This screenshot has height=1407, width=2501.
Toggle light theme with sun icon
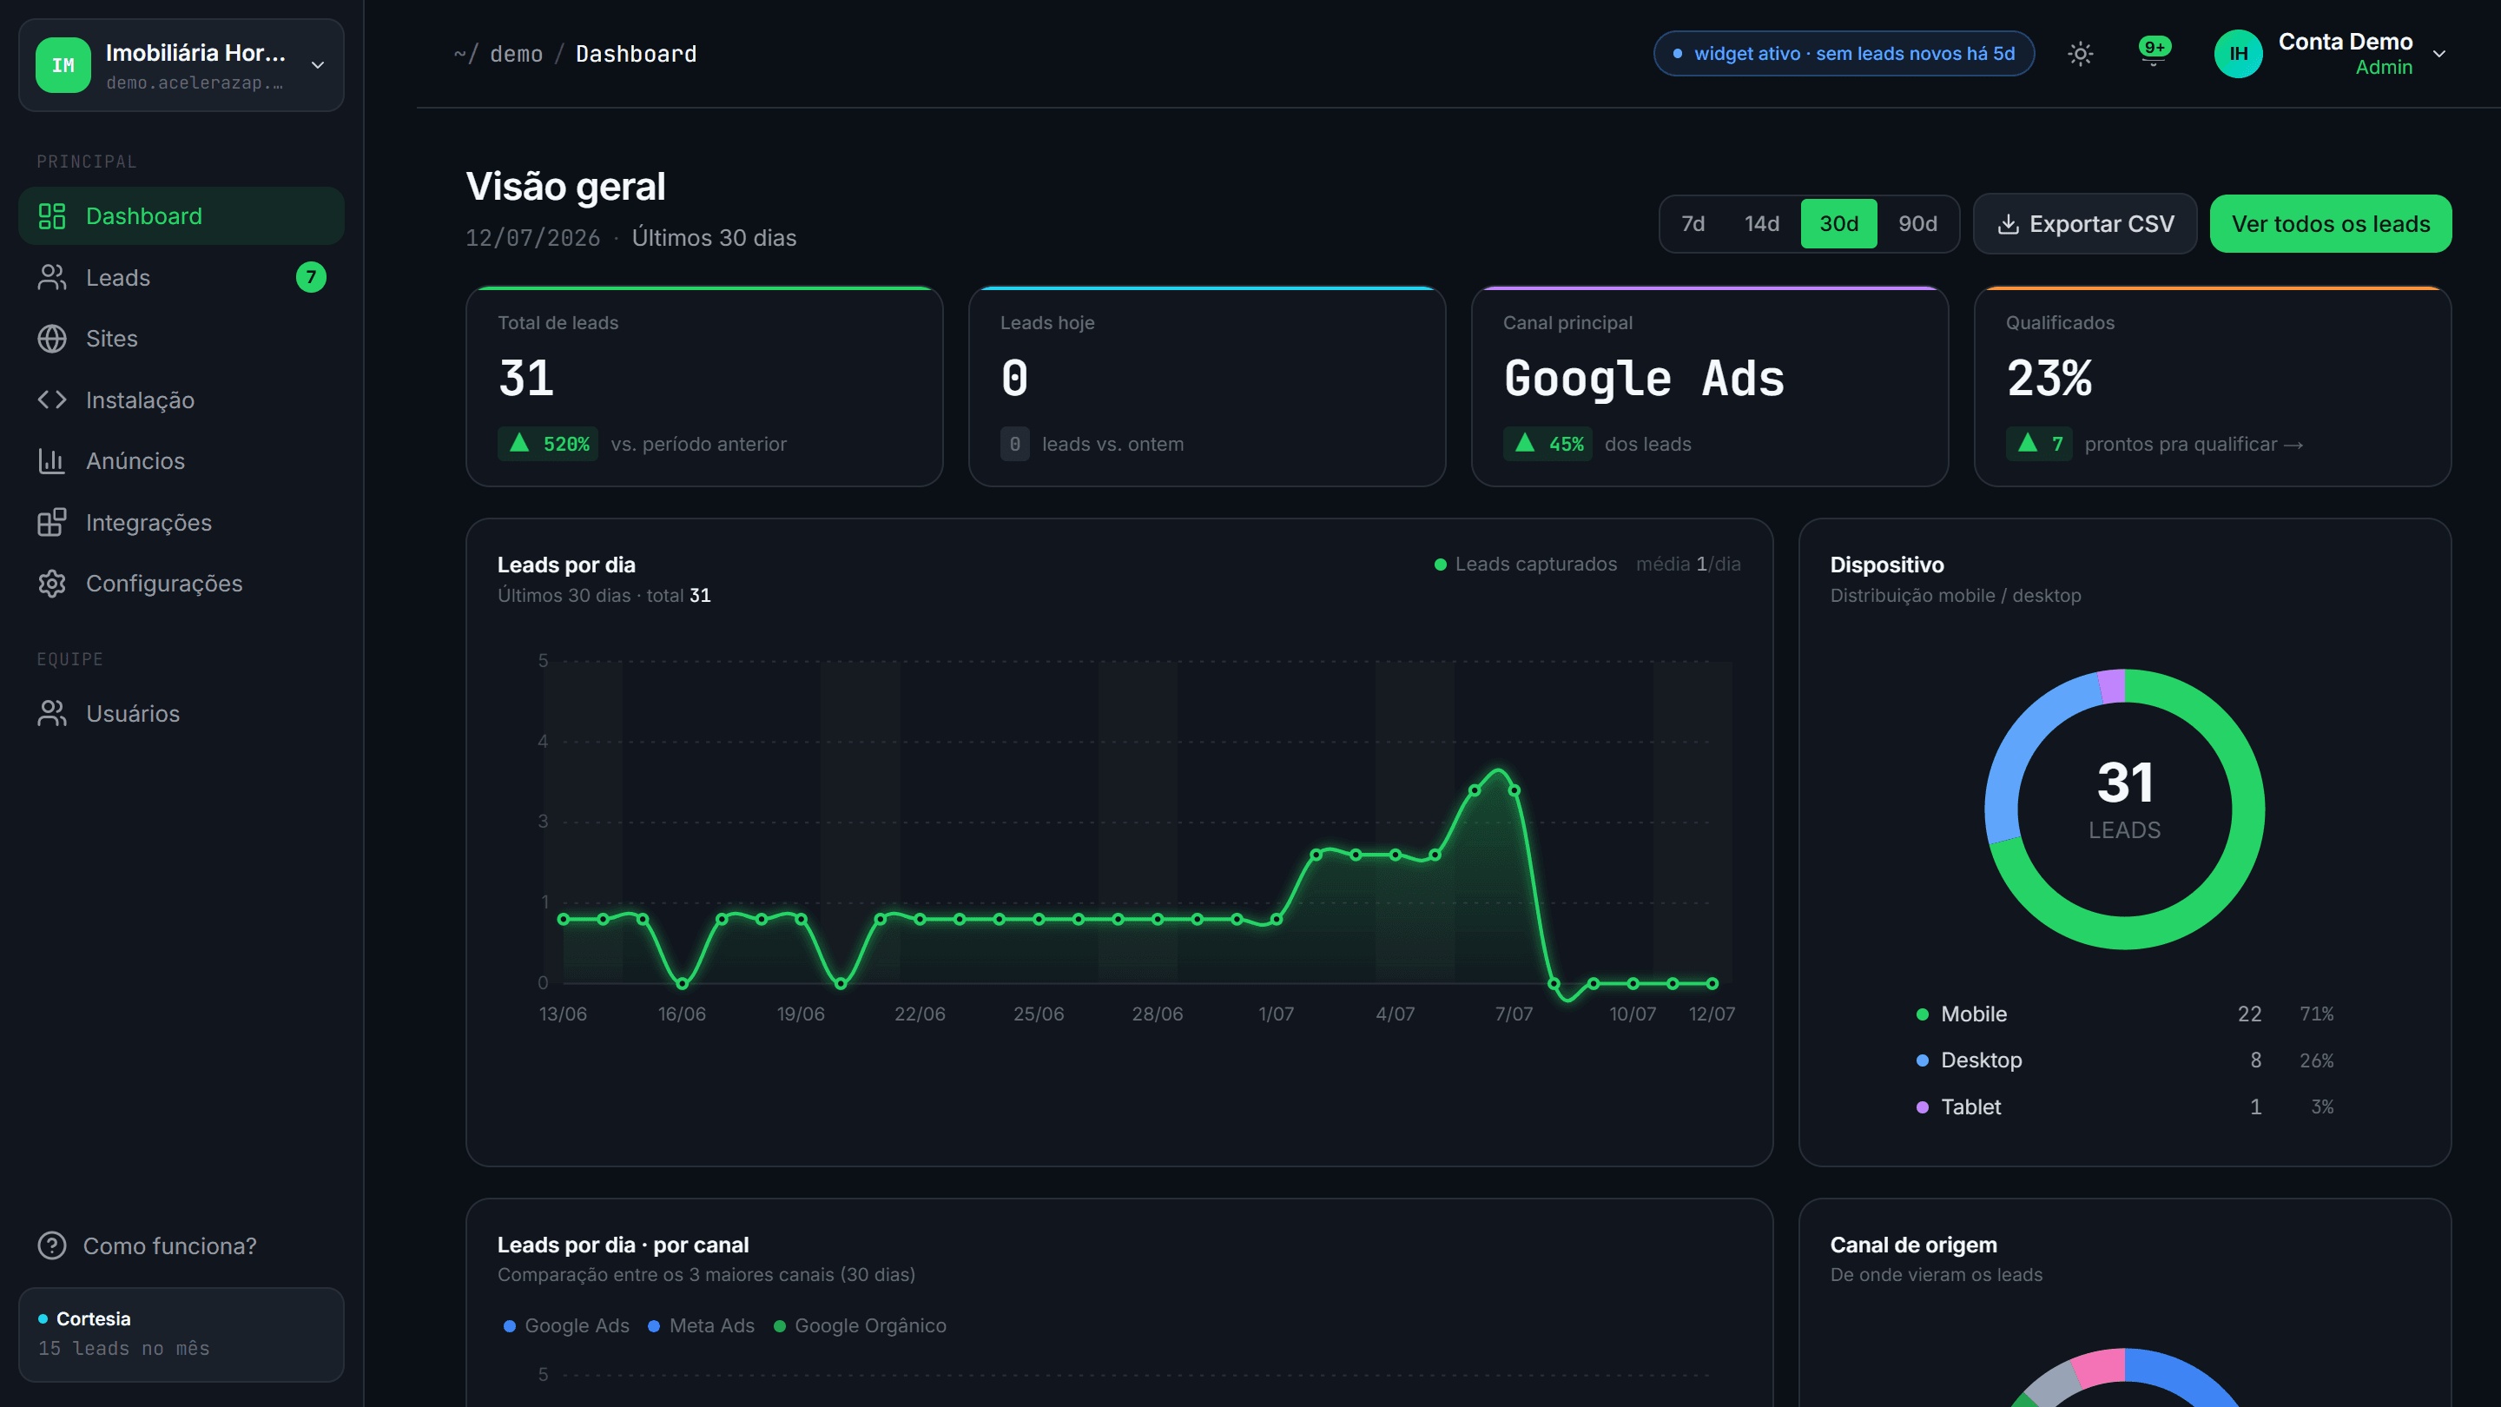pos(2080,53)
